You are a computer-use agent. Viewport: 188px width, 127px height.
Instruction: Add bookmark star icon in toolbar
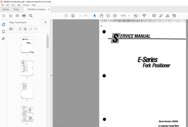11,16
